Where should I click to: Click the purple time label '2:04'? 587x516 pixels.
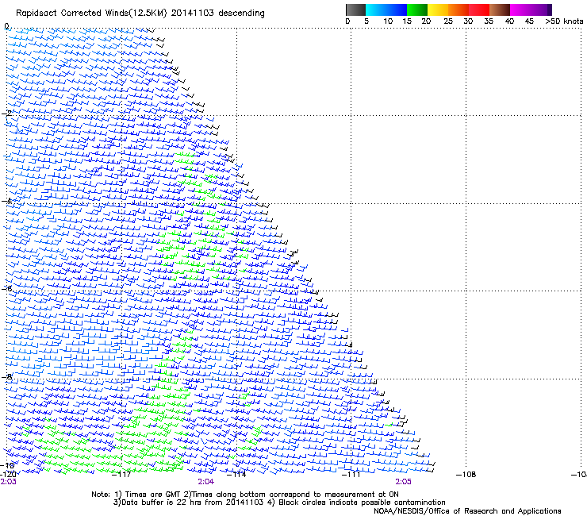(x=206, y=482)
